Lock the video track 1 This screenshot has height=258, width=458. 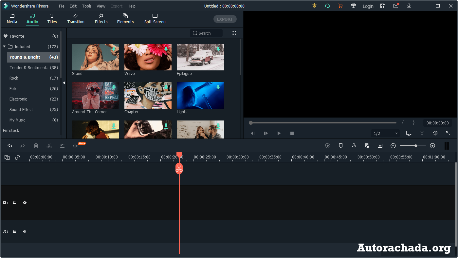(x=14, y=203)
